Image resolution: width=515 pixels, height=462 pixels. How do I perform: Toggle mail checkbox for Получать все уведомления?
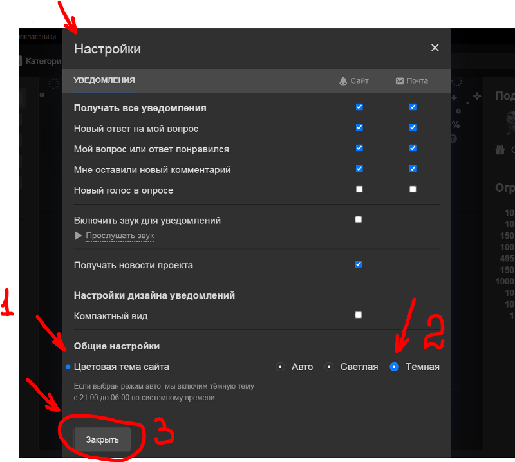[413, 107]
